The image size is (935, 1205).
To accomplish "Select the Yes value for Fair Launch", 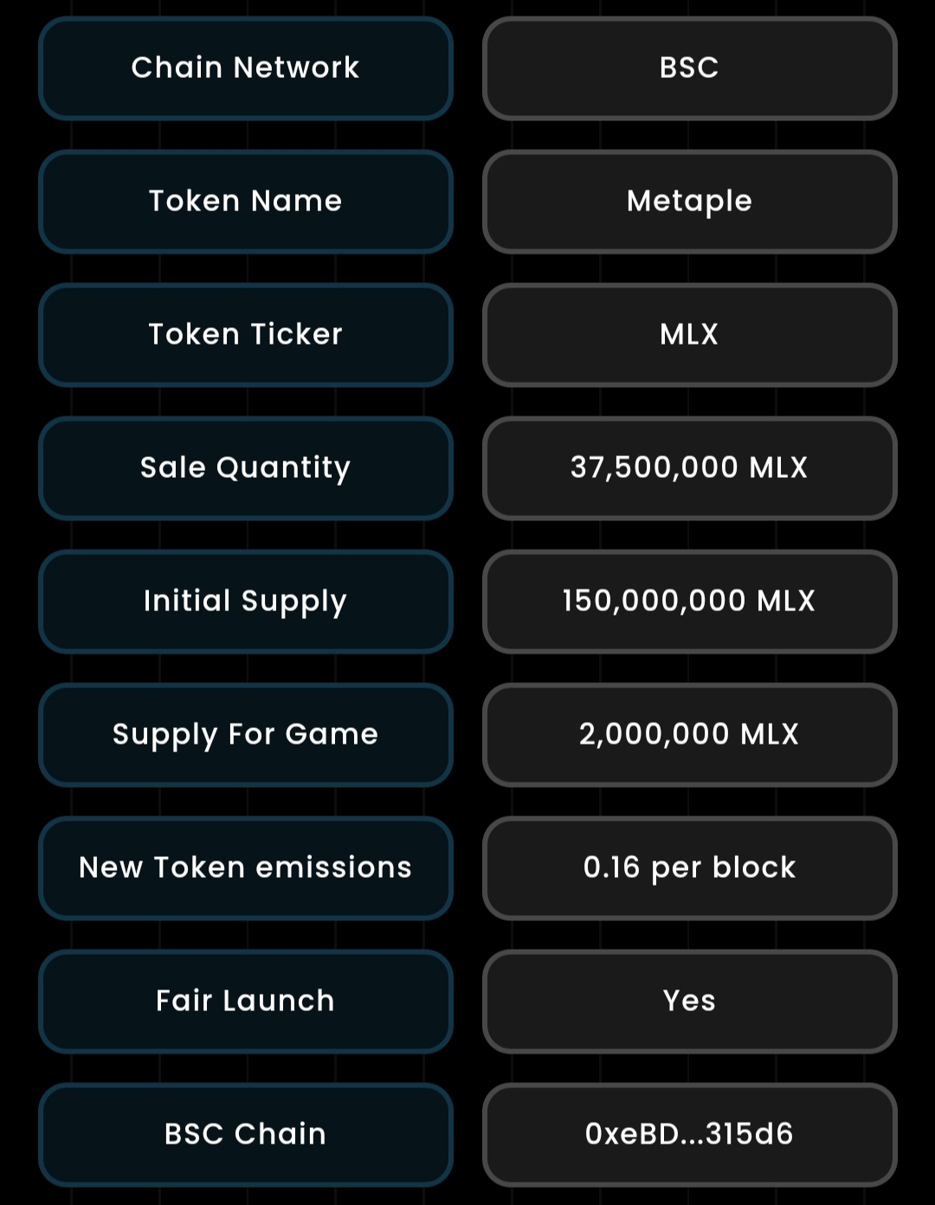I will coord(689,1002).
